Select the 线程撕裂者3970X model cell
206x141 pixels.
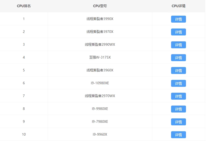point(100,32)
